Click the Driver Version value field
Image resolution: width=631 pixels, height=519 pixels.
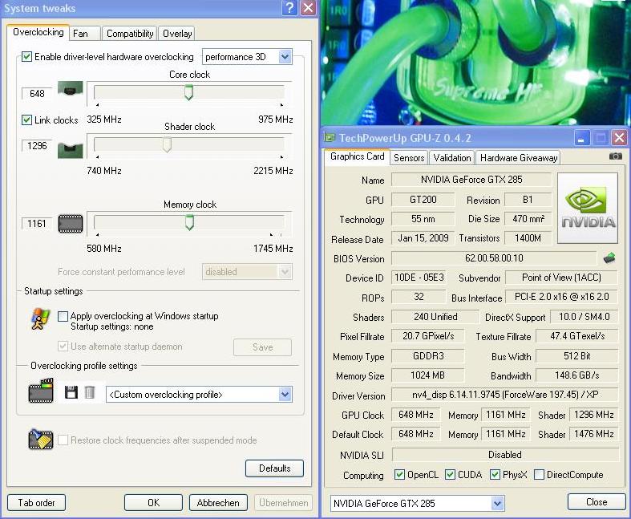click(x=504, y=395)
